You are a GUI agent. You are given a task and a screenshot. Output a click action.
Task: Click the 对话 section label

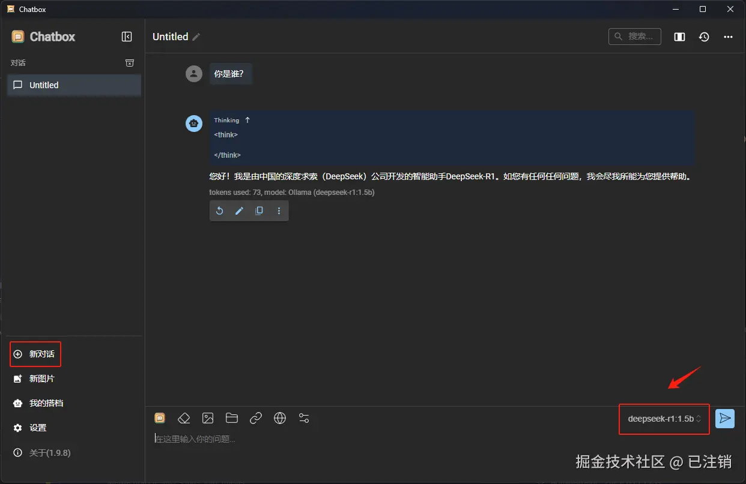(18, 63)
